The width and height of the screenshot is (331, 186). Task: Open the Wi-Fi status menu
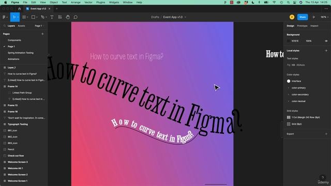click(274, 2)
